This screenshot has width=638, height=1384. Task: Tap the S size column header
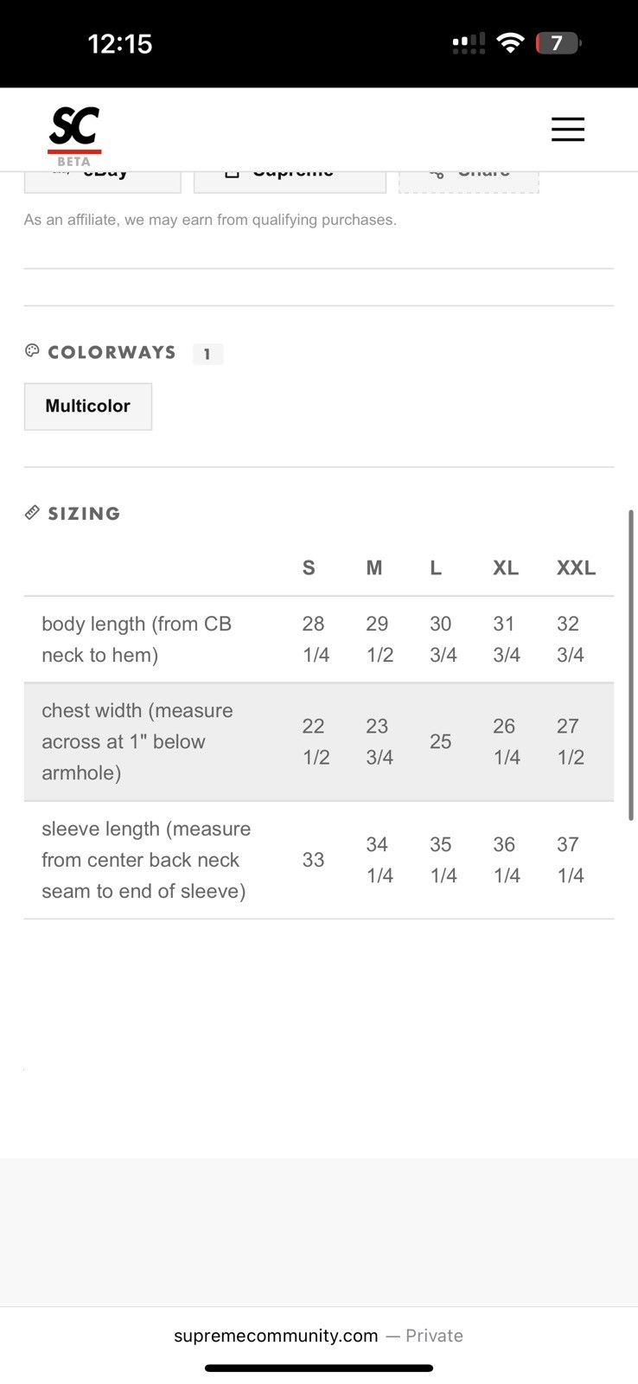click(x=309, y=568)
